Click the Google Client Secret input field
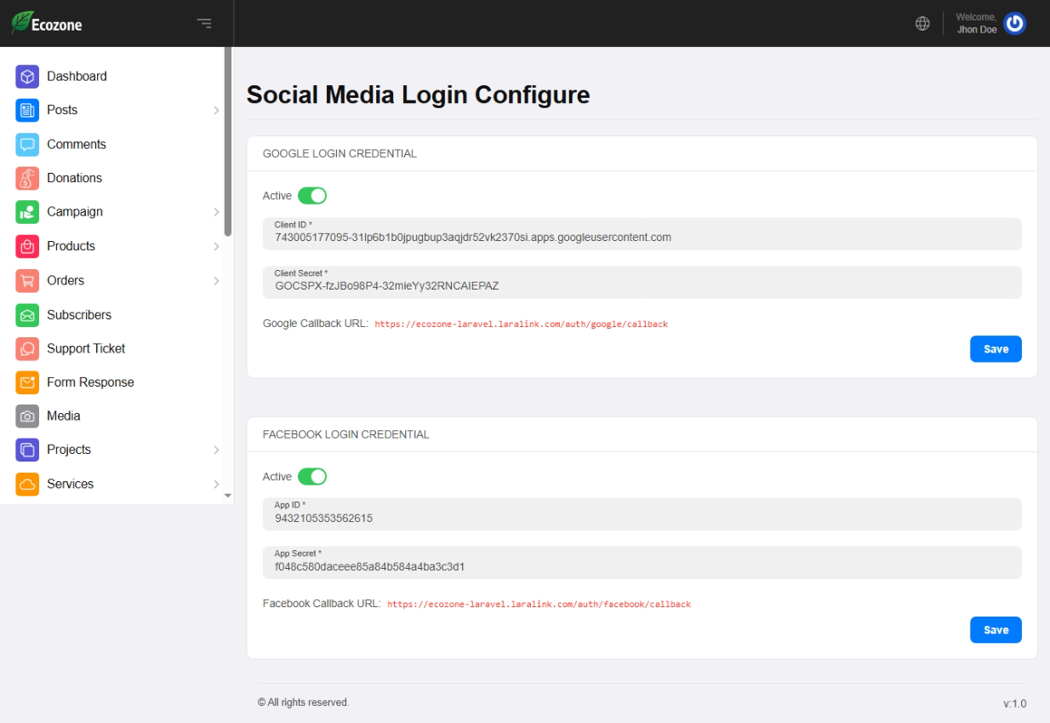The height and width of the screenshot is (723, 1050). point(642,286)
